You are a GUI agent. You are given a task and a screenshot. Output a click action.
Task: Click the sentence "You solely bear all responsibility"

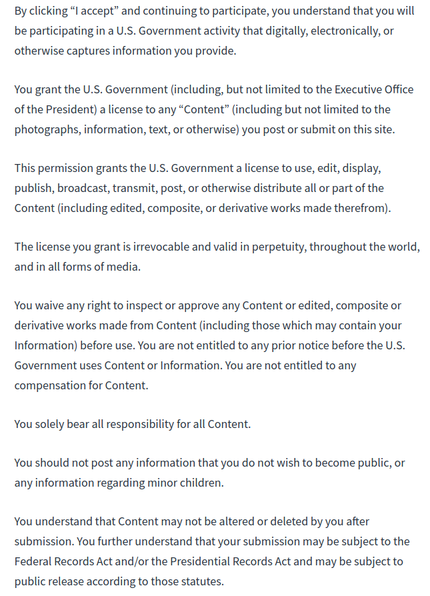click(133, 423)
